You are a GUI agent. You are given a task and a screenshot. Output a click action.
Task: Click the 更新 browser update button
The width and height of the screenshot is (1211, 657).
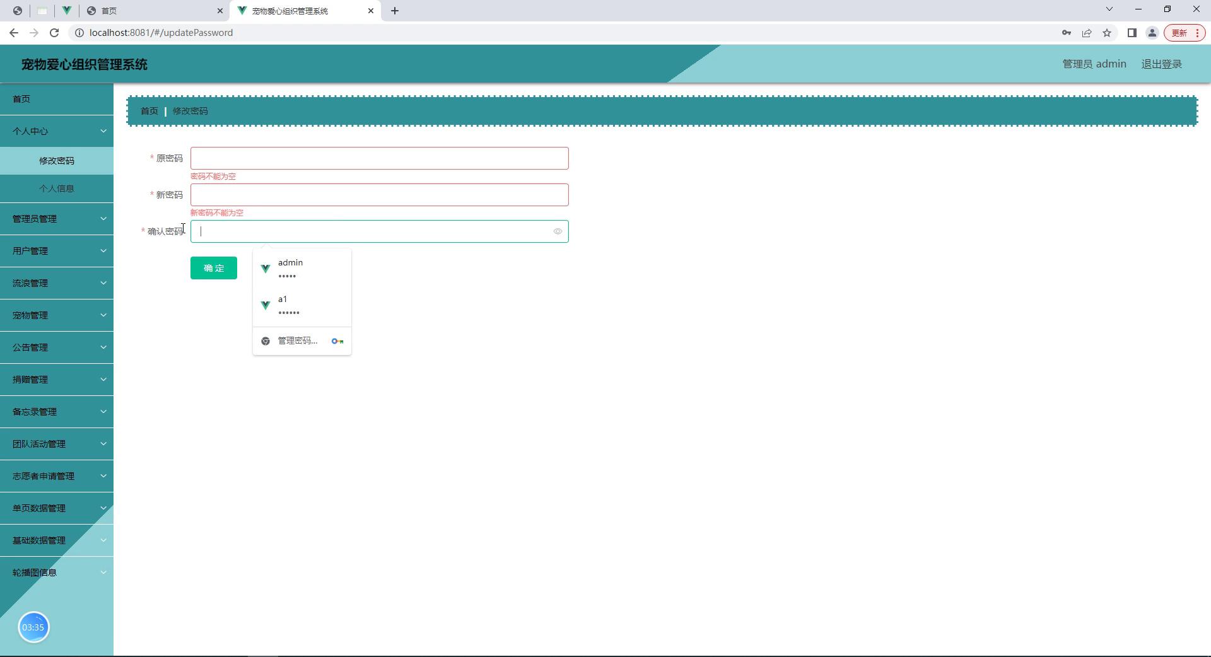coord(1179,33)
